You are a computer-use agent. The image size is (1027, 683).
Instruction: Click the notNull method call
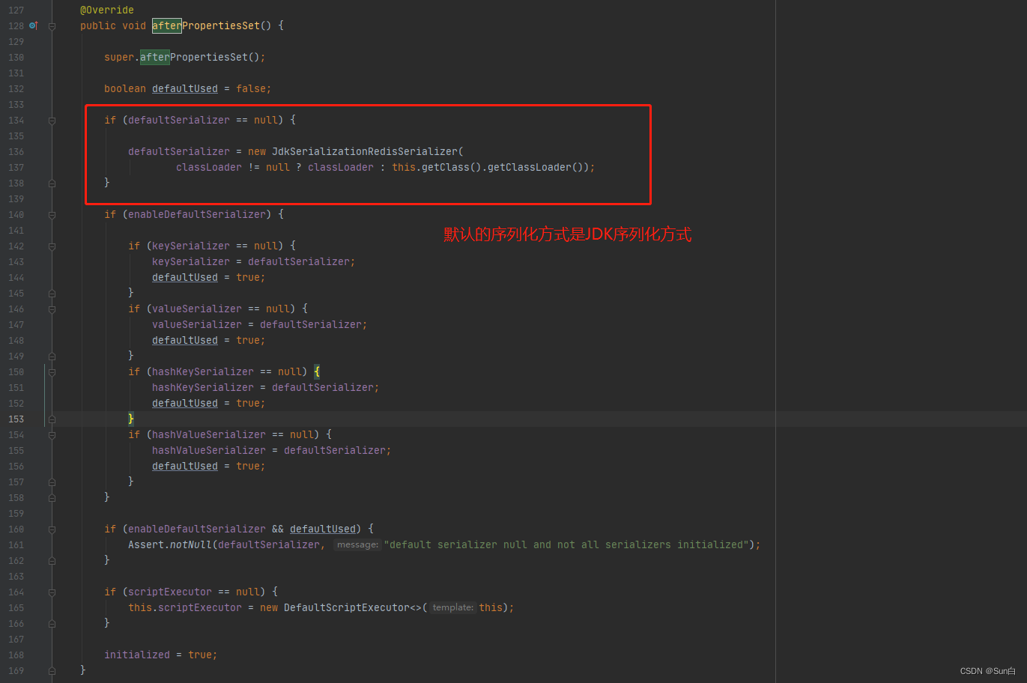[191, 544]
